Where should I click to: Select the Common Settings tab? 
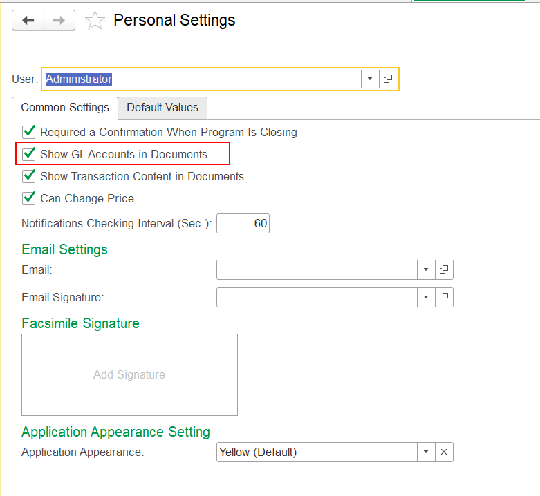click(x=65, y=108)
